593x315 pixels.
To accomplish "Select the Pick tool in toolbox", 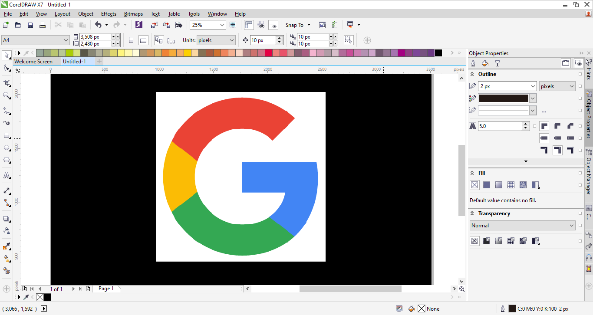I will [7, 55].
